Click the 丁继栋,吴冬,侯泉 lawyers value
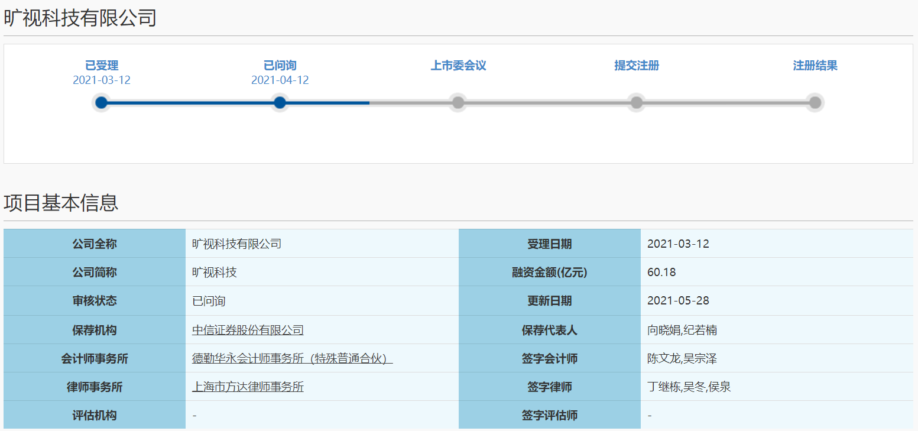The width and height of the screenshot is (918, 431). (x=689, y=387)
